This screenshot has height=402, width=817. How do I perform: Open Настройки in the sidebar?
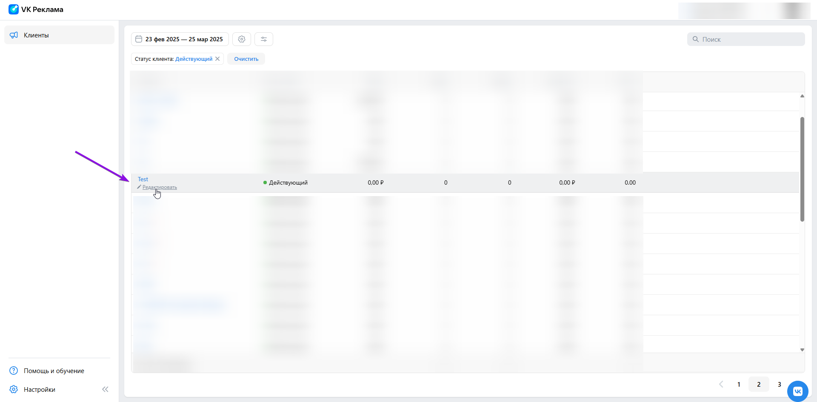[40, 390]
